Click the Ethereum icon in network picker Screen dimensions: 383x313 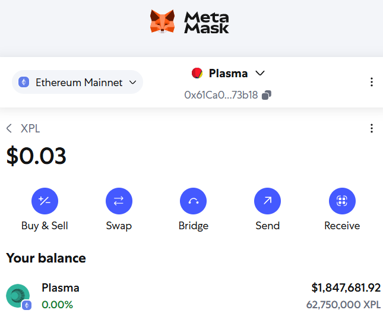pos(24,82)
